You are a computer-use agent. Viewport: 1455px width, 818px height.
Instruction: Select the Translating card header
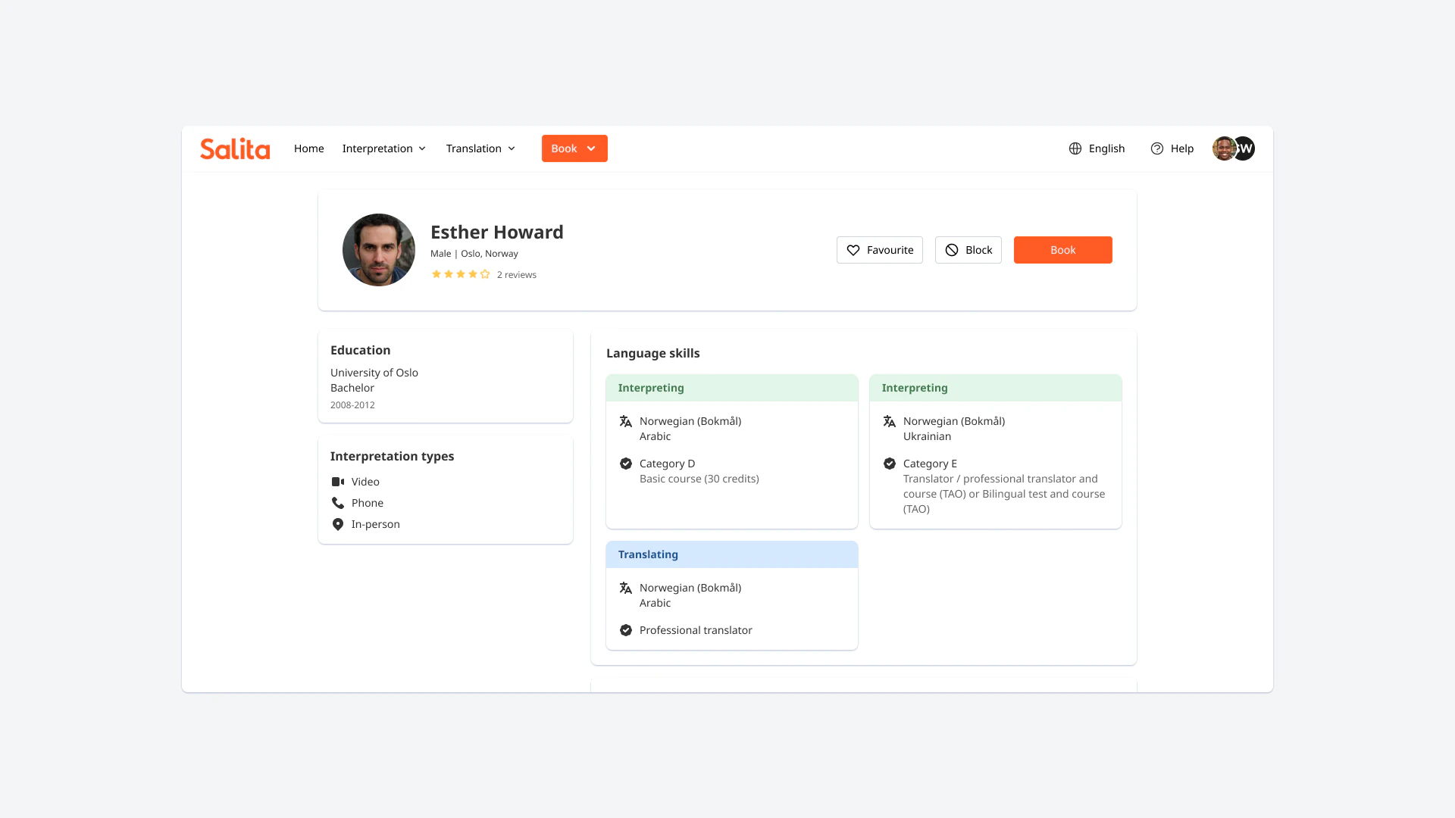pyautogui.click(x=732, y=554)
